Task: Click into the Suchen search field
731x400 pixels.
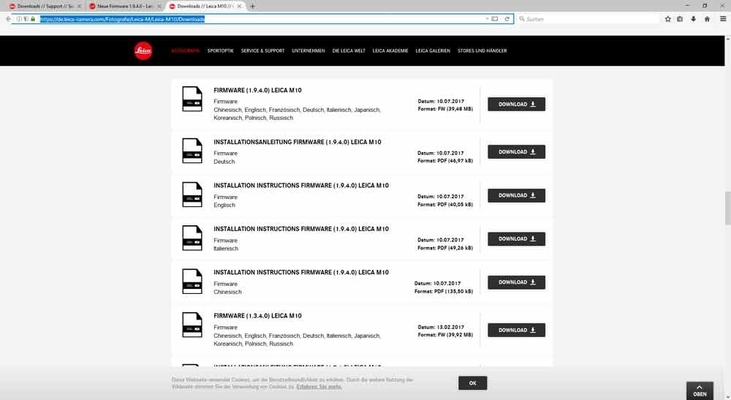Action: click(x=585, y=19)
